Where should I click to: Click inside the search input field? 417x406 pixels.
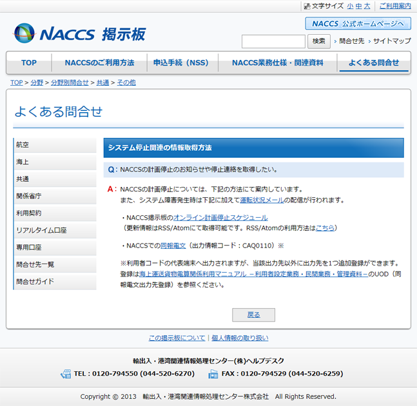[273, 41]
